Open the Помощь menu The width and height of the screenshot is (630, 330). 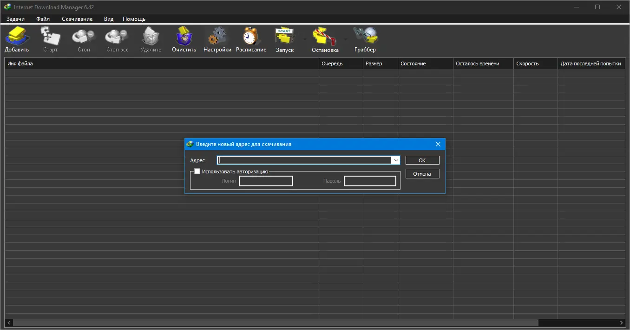(x=134, y=19)
